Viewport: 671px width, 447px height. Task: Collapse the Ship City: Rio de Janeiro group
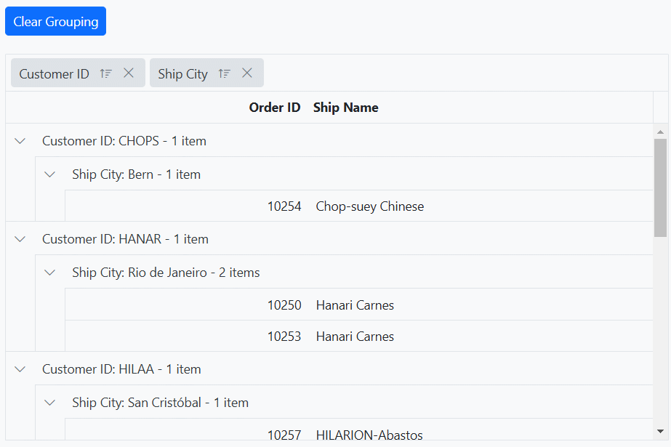click(x=50, y=273)
